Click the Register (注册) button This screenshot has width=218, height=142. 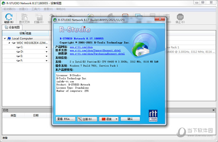[x=87, y=119]
